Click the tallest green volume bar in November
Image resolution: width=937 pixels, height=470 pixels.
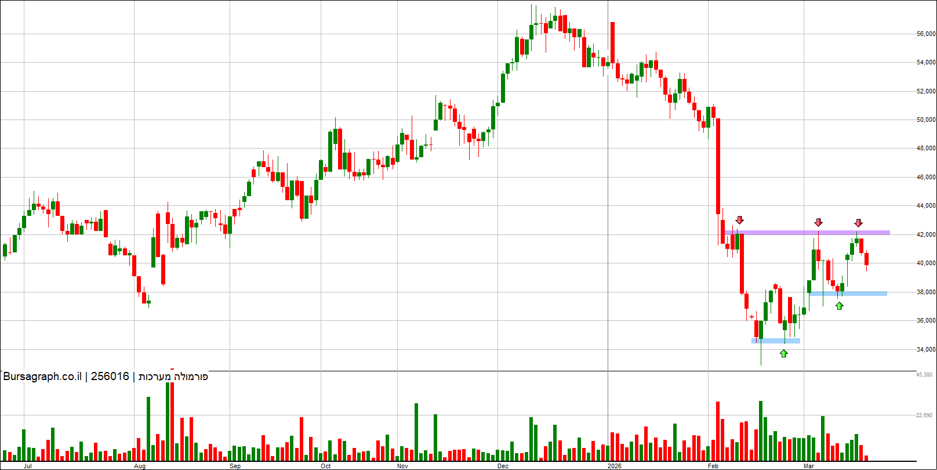click(416, 432)
